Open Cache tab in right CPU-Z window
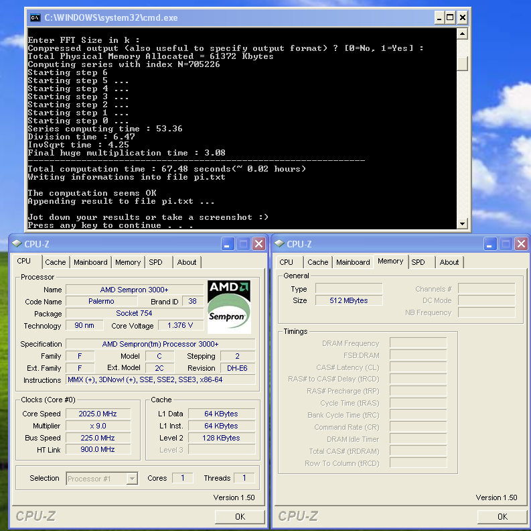Screen dimensions: 531x531 (x=318, y=262)
